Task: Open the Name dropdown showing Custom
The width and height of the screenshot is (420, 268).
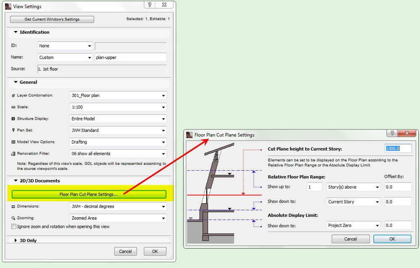Action: [65, 57]
